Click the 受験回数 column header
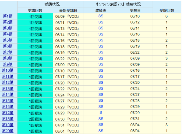The image size is (183, 136). pos(167,10)
